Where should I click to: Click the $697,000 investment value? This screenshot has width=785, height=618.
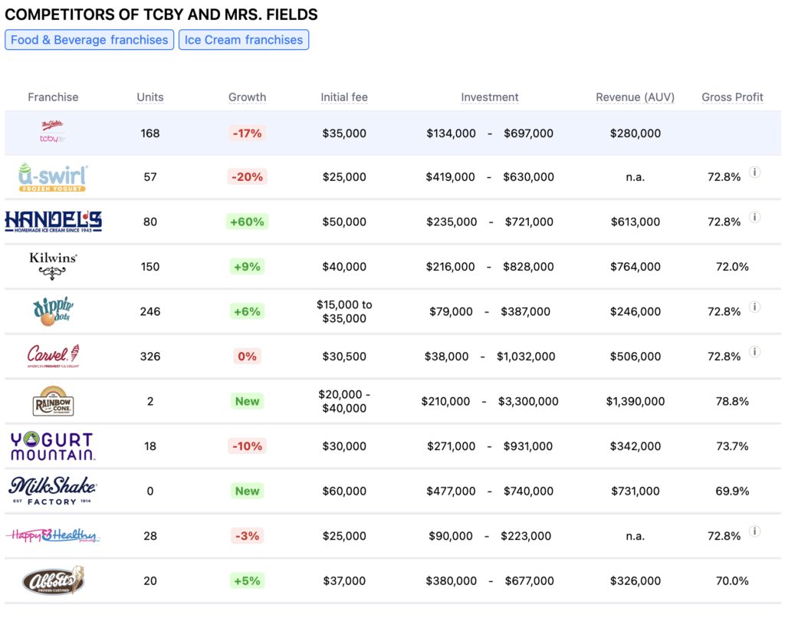click(x=529, y=133)
